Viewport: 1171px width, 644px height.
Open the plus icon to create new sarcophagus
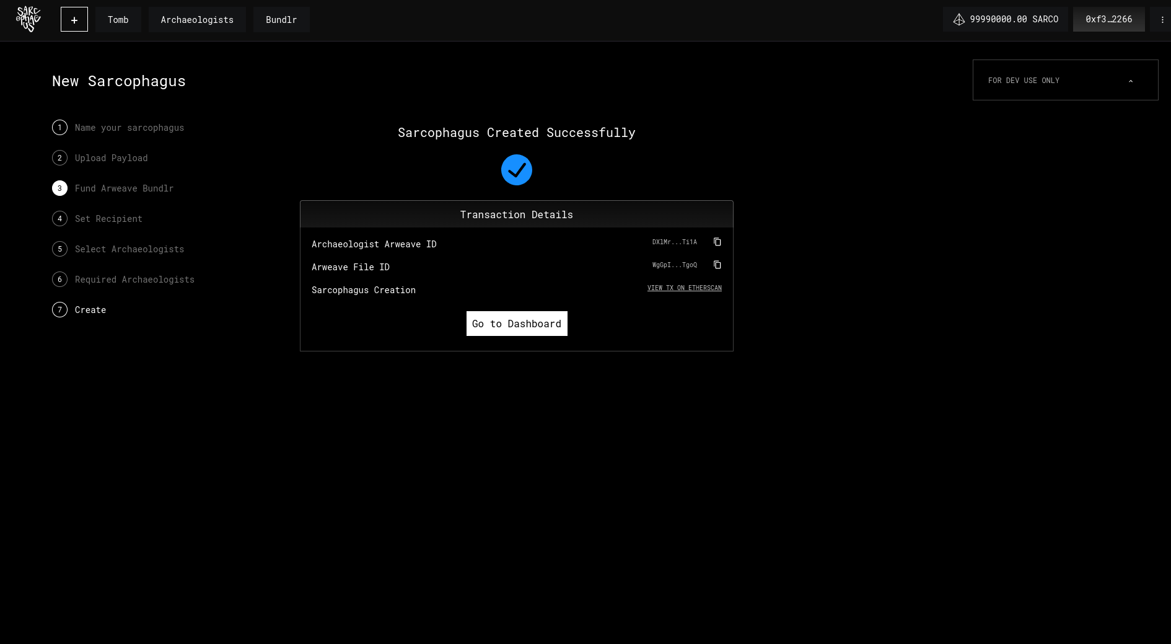click(x=74, y=19)
